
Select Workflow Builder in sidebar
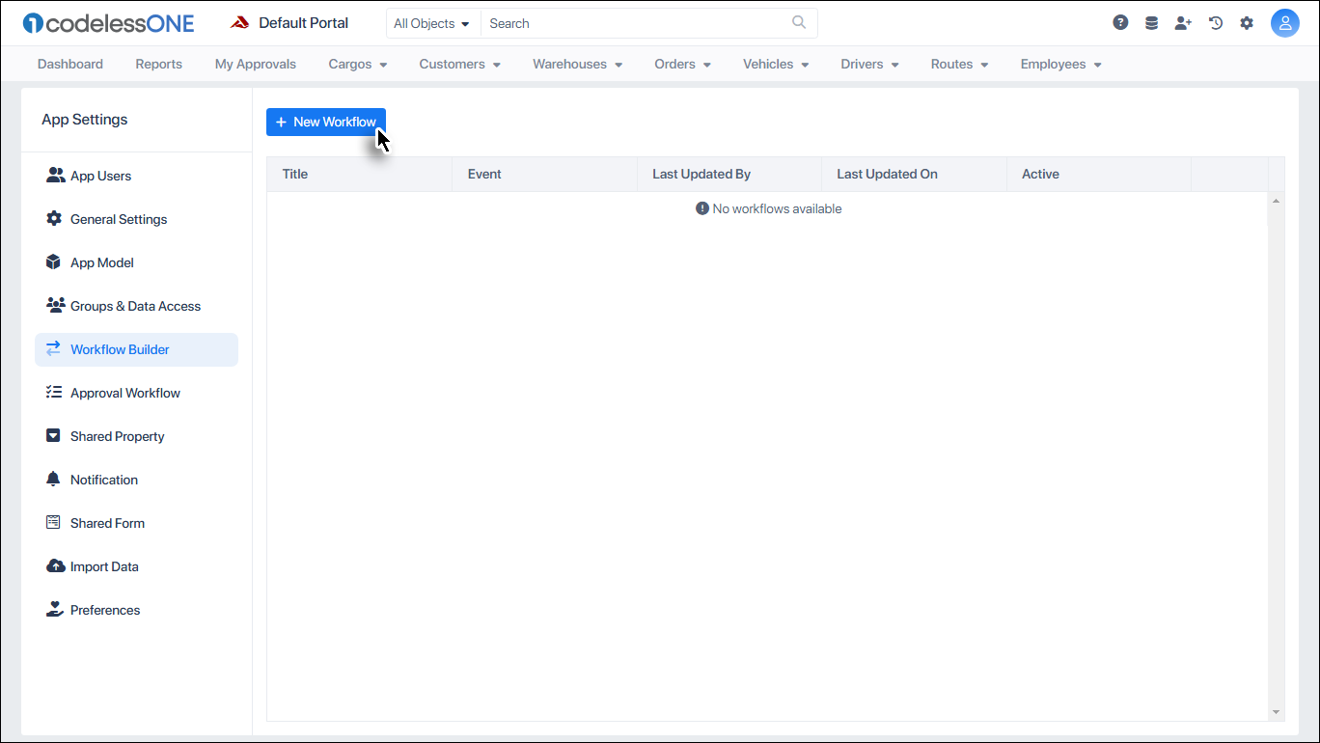(x=136, y=349)
